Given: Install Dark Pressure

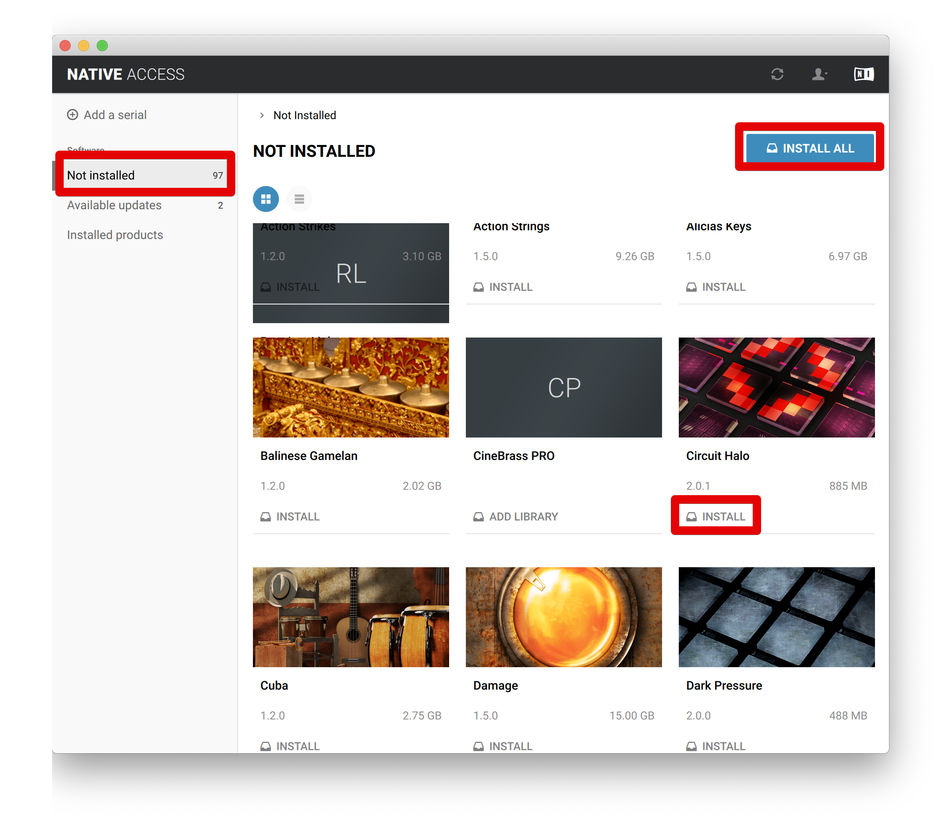Looking at the screenshot, I should coord(716,746).
